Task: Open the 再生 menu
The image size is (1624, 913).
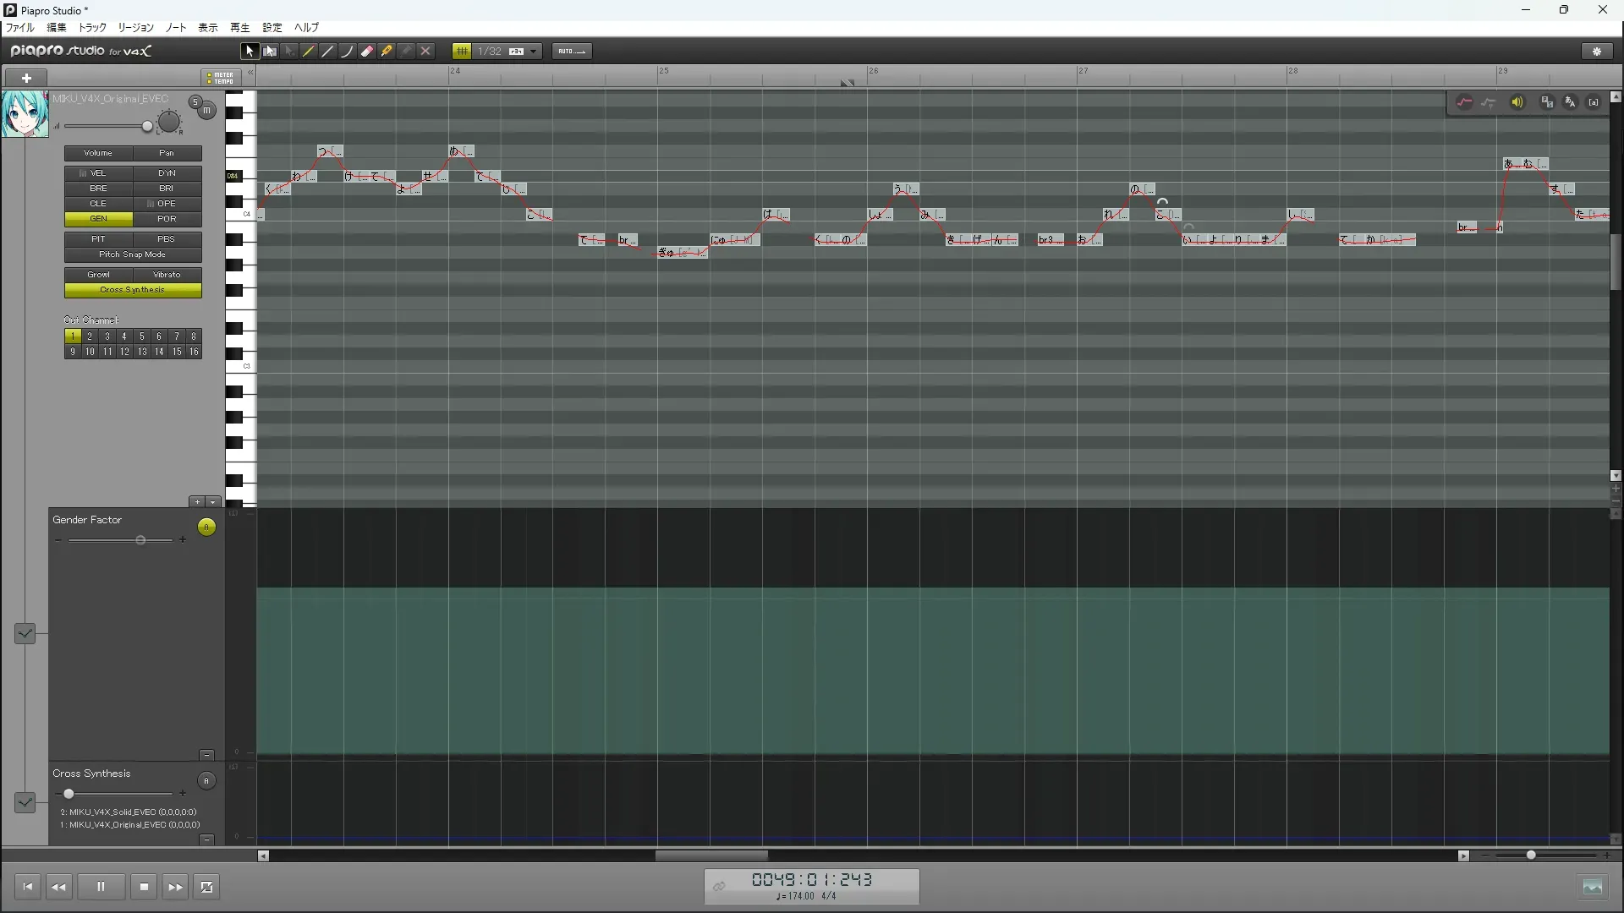Action: pyautogui.click(x=240, y=27)
